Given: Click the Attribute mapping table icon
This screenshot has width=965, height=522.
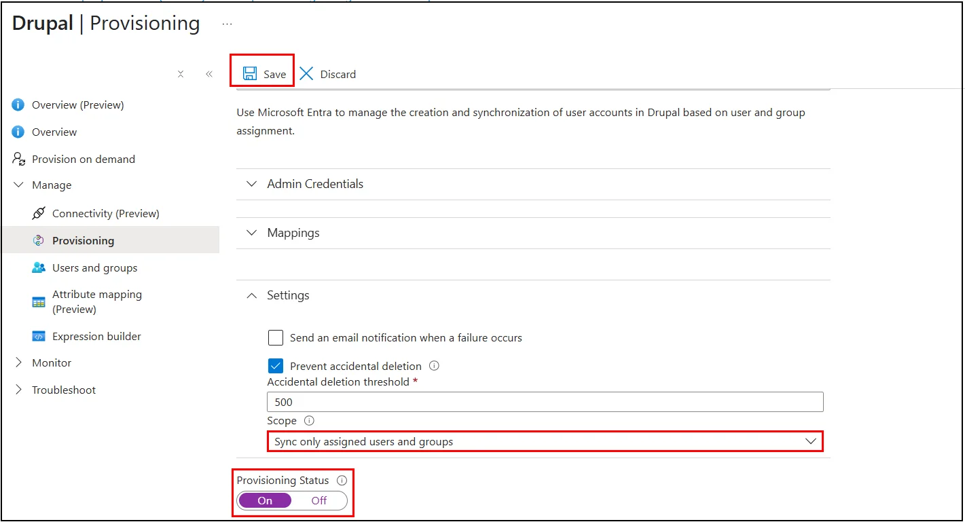Looking at the screenshot, I should click(39, 302).
